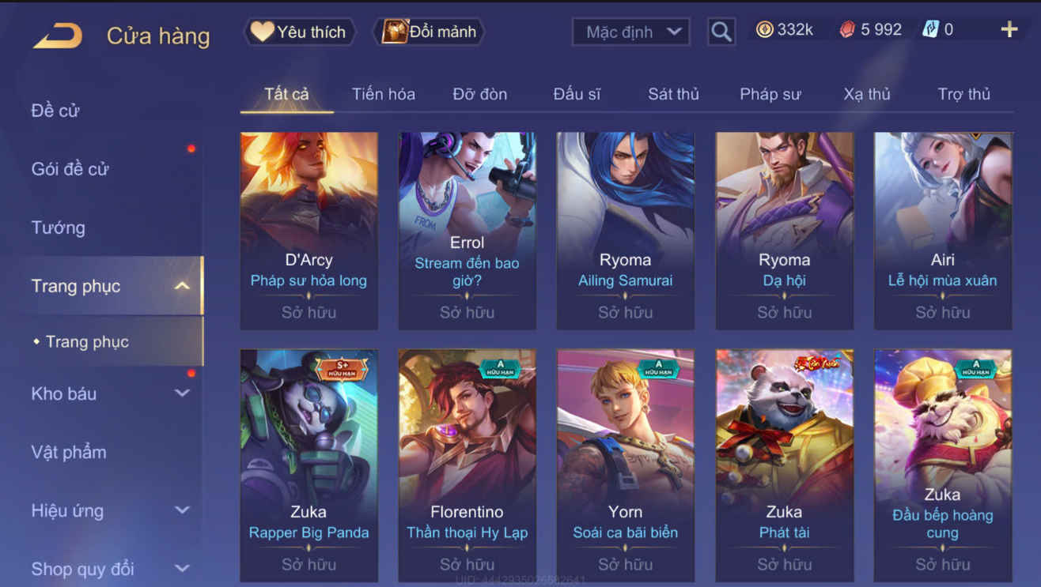Collapse the Trang phục sidebar section

pos(182,285)
